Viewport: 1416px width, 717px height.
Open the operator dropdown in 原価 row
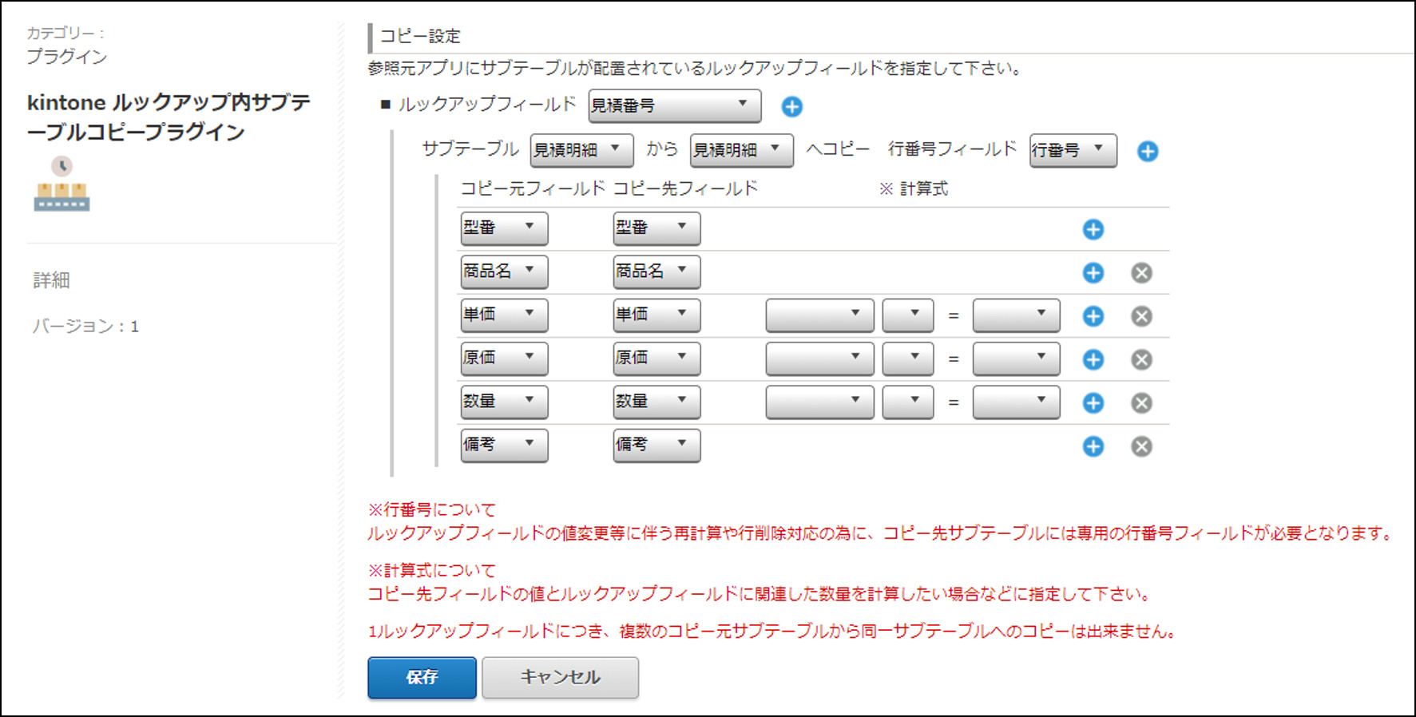(907, 358)
